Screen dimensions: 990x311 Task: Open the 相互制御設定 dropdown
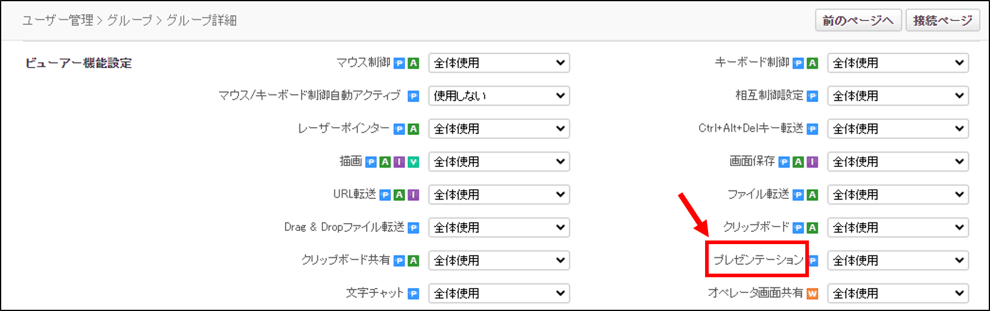pyautogui.click(x=898, y=96)
